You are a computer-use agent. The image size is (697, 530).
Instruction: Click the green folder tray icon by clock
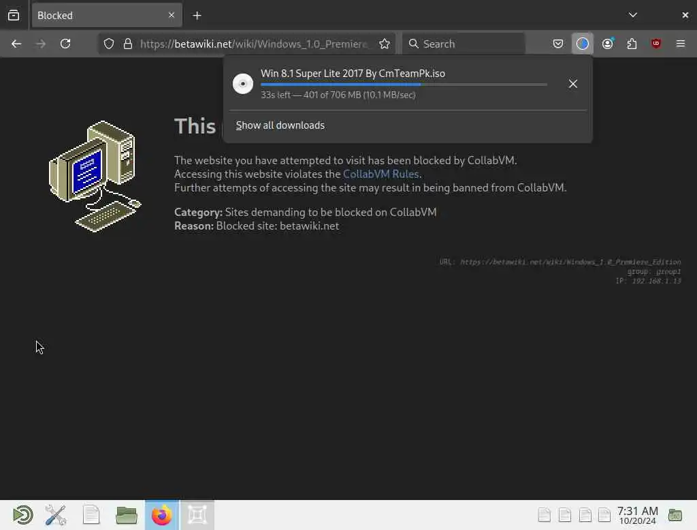(x=675, y=515)
